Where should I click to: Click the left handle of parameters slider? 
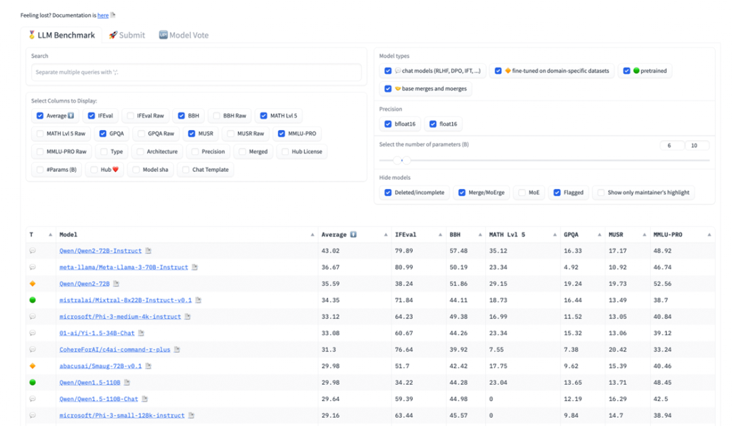click(397, 160)
